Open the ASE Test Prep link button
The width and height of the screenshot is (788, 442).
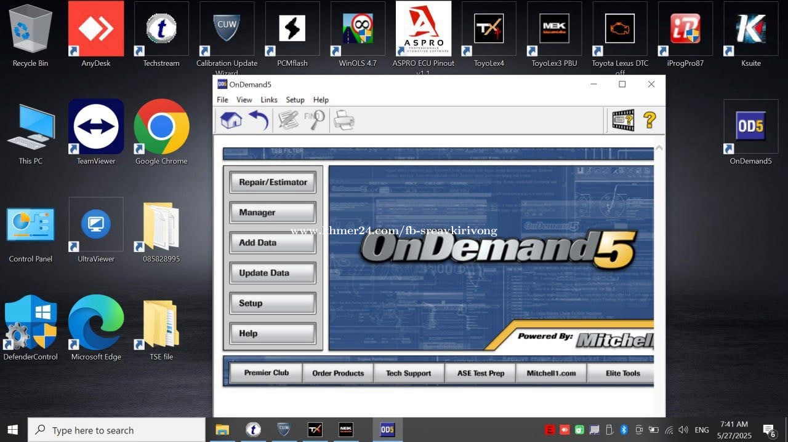click(481, 373)
